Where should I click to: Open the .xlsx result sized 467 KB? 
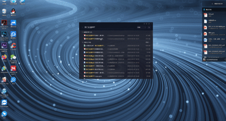pos(117,69)
